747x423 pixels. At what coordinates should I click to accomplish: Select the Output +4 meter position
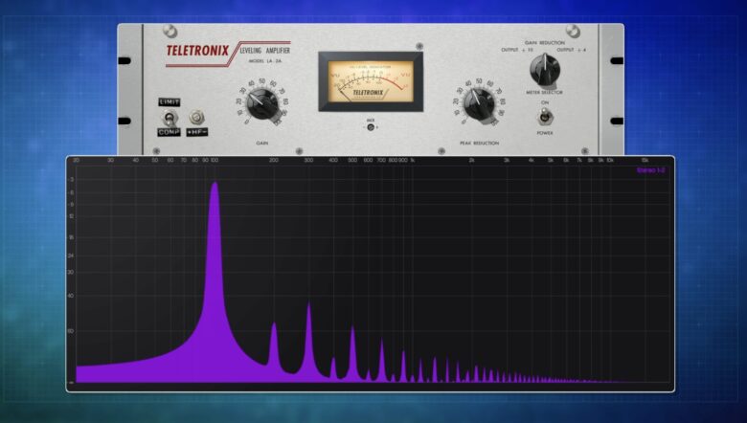(569, 50)
